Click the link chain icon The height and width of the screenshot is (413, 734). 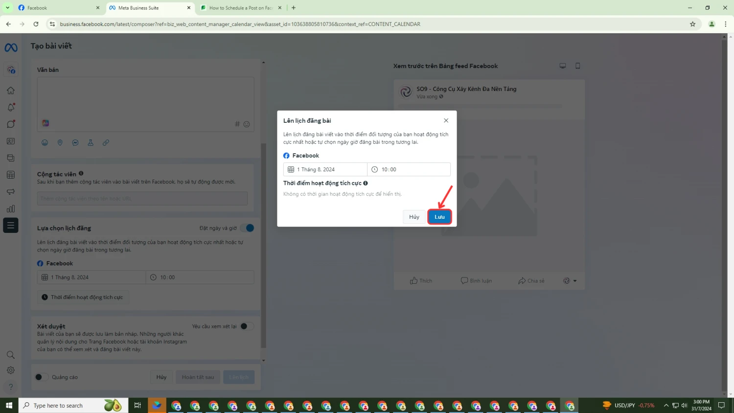[106, 143]
